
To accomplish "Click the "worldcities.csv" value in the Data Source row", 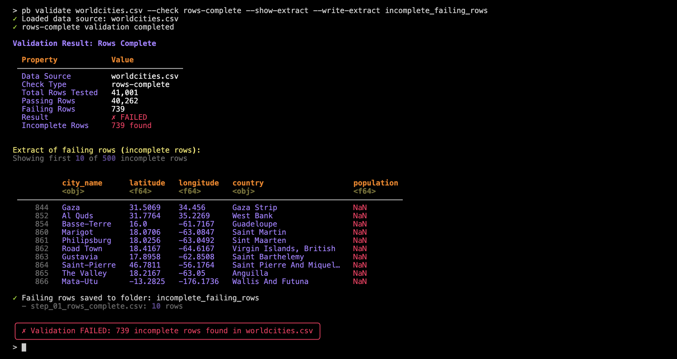I will pyautogui.click(x=145, y=76).
